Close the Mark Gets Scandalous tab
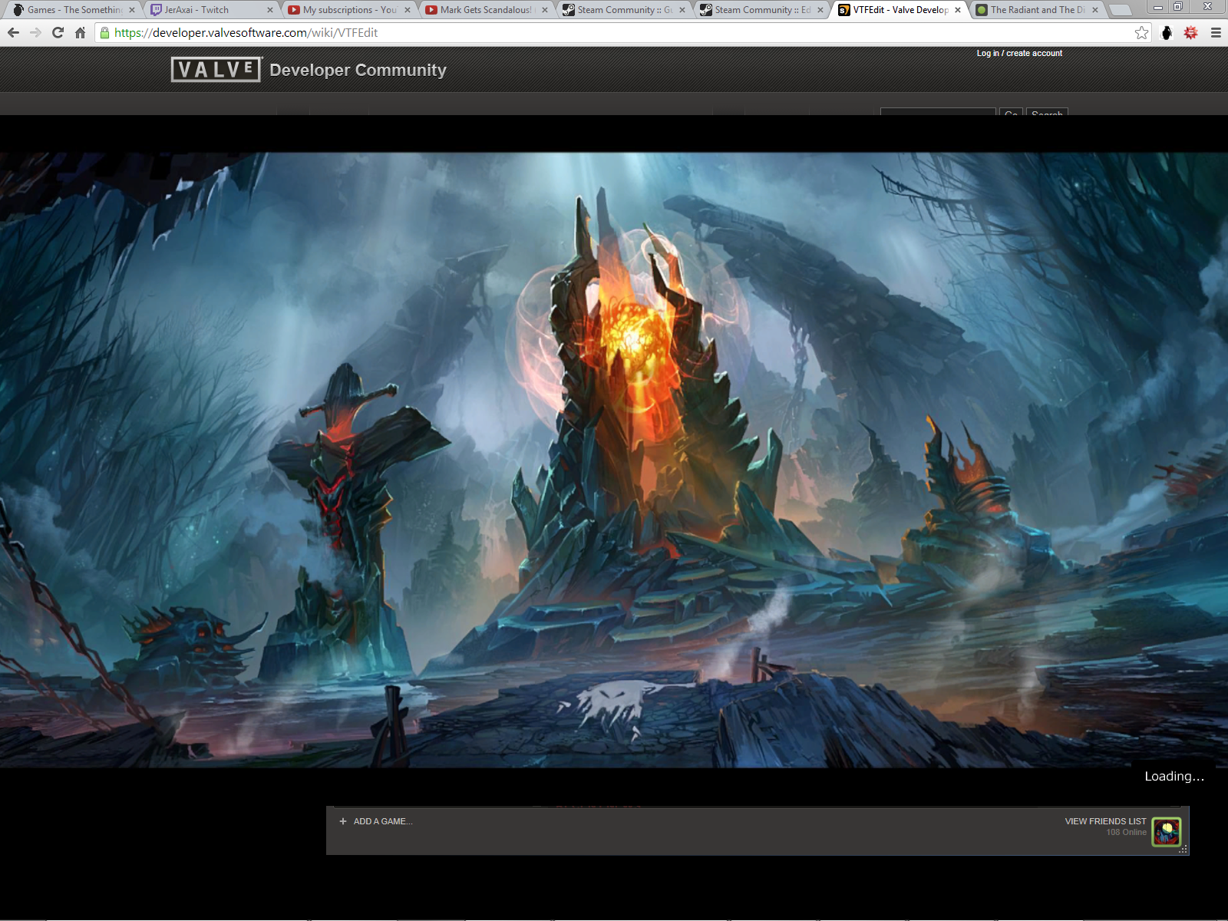 545,10
